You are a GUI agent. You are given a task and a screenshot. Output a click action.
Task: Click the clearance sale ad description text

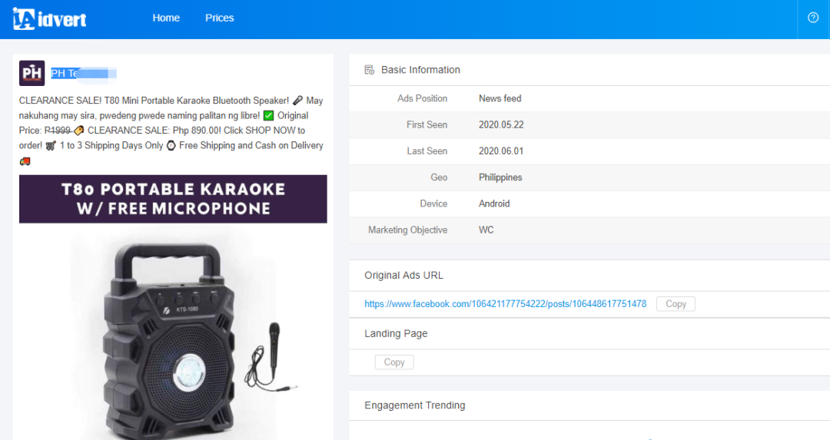[171, 123]
